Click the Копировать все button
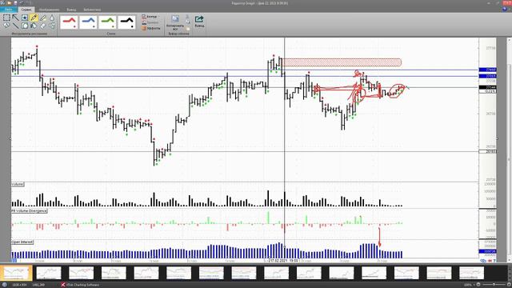This screenshot has height=288, width=512. click(x=175, y=22)
